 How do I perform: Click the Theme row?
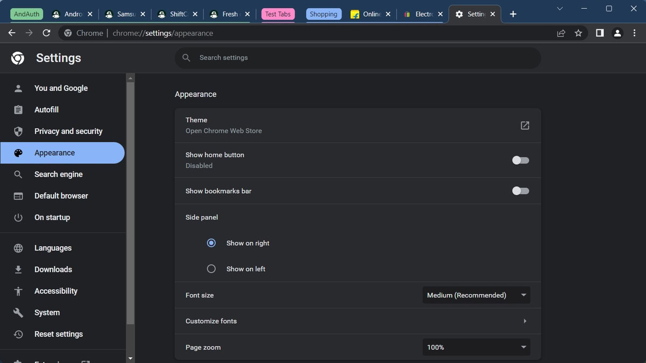(357, 125)
